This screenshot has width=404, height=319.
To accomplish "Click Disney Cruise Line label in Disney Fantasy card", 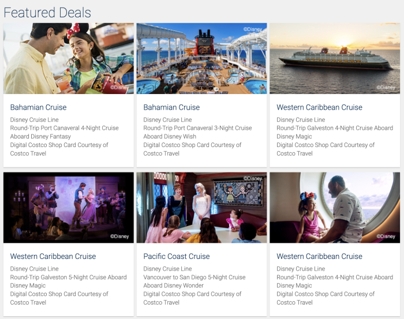I will (x=34, y=120).
